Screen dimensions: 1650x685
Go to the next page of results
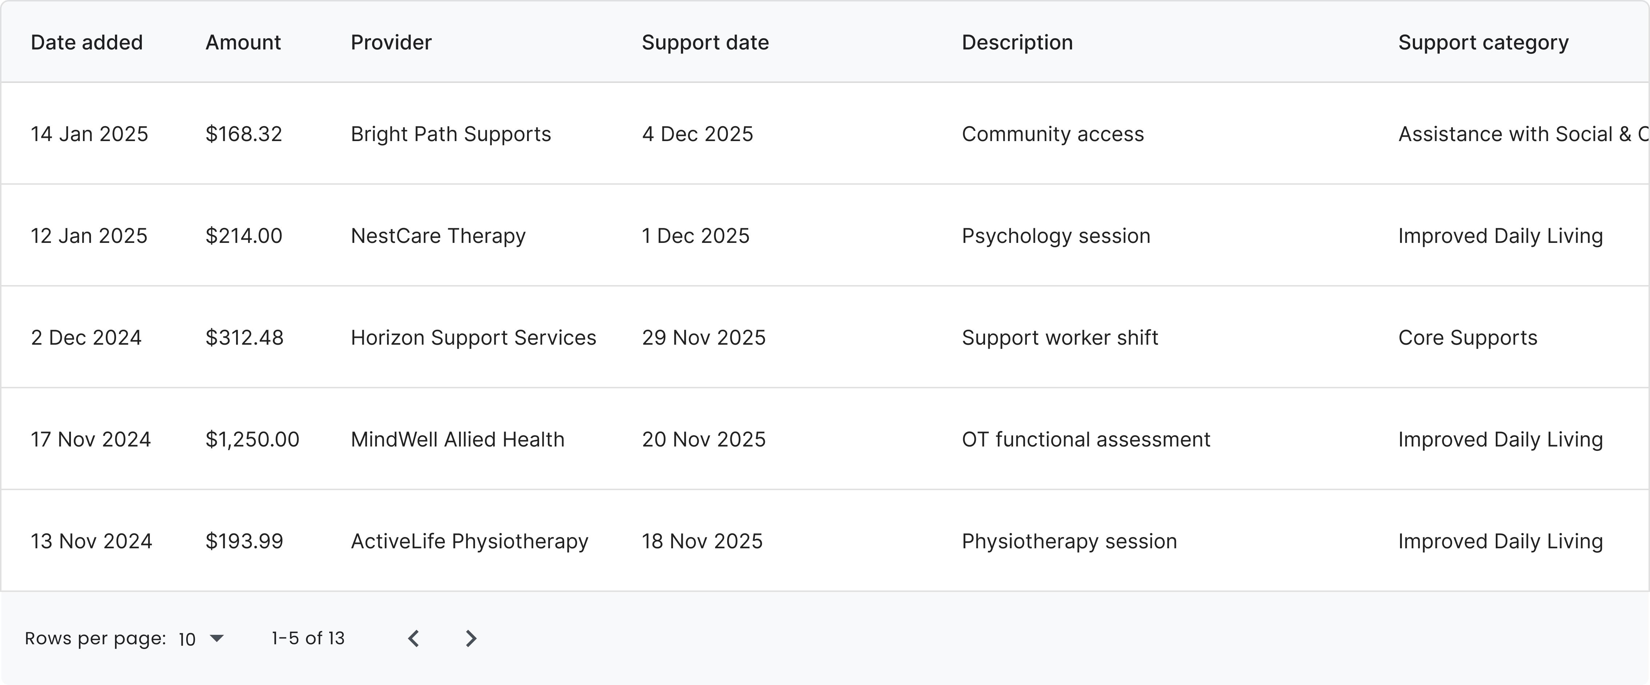click(x=471, y=638)
